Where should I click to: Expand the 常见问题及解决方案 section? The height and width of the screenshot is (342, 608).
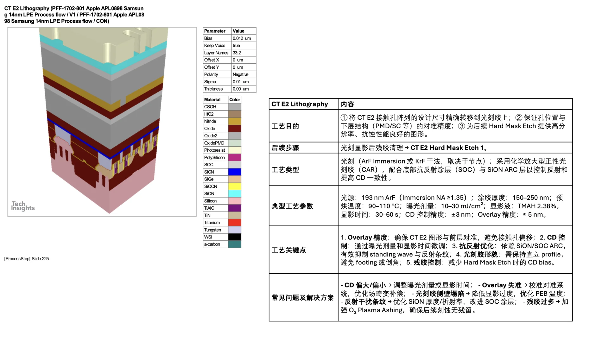click(302, 298)
